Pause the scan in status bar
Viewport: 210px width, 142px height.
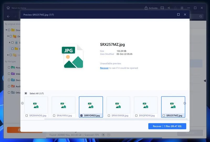109,135
